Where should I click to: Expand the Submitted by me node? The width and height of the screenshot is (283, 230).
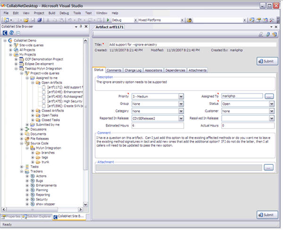pos(27,125)
